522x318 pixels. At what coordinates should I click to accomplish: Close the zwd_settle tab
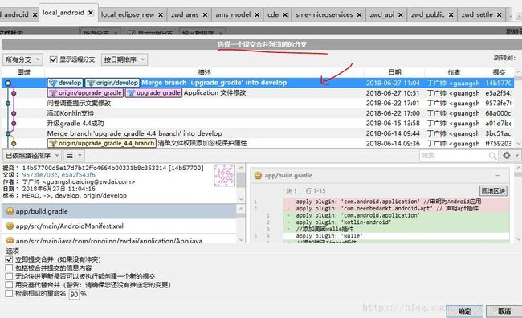point(499,15)
